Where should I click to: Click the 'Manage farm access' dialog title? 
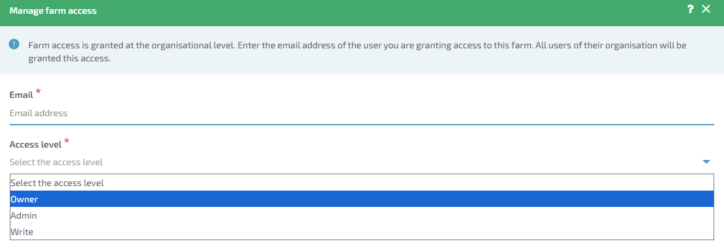click(x=53, y=10)
